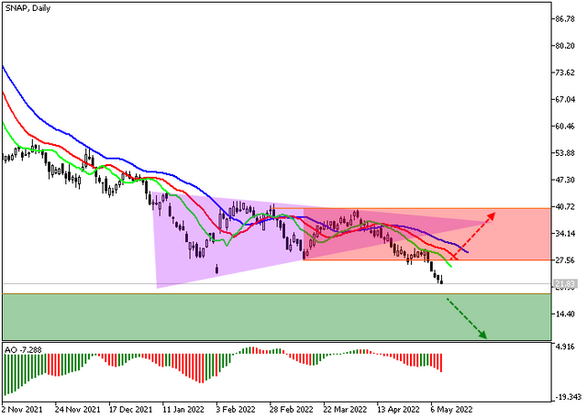
Task: Click the gray 21.83 current price tag
Action: coord(565,283)
